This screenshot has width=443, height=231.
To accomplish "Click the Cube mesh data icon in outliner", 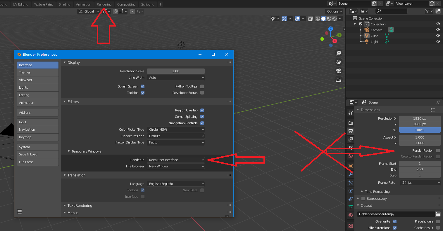I will (x=387, y=36).
